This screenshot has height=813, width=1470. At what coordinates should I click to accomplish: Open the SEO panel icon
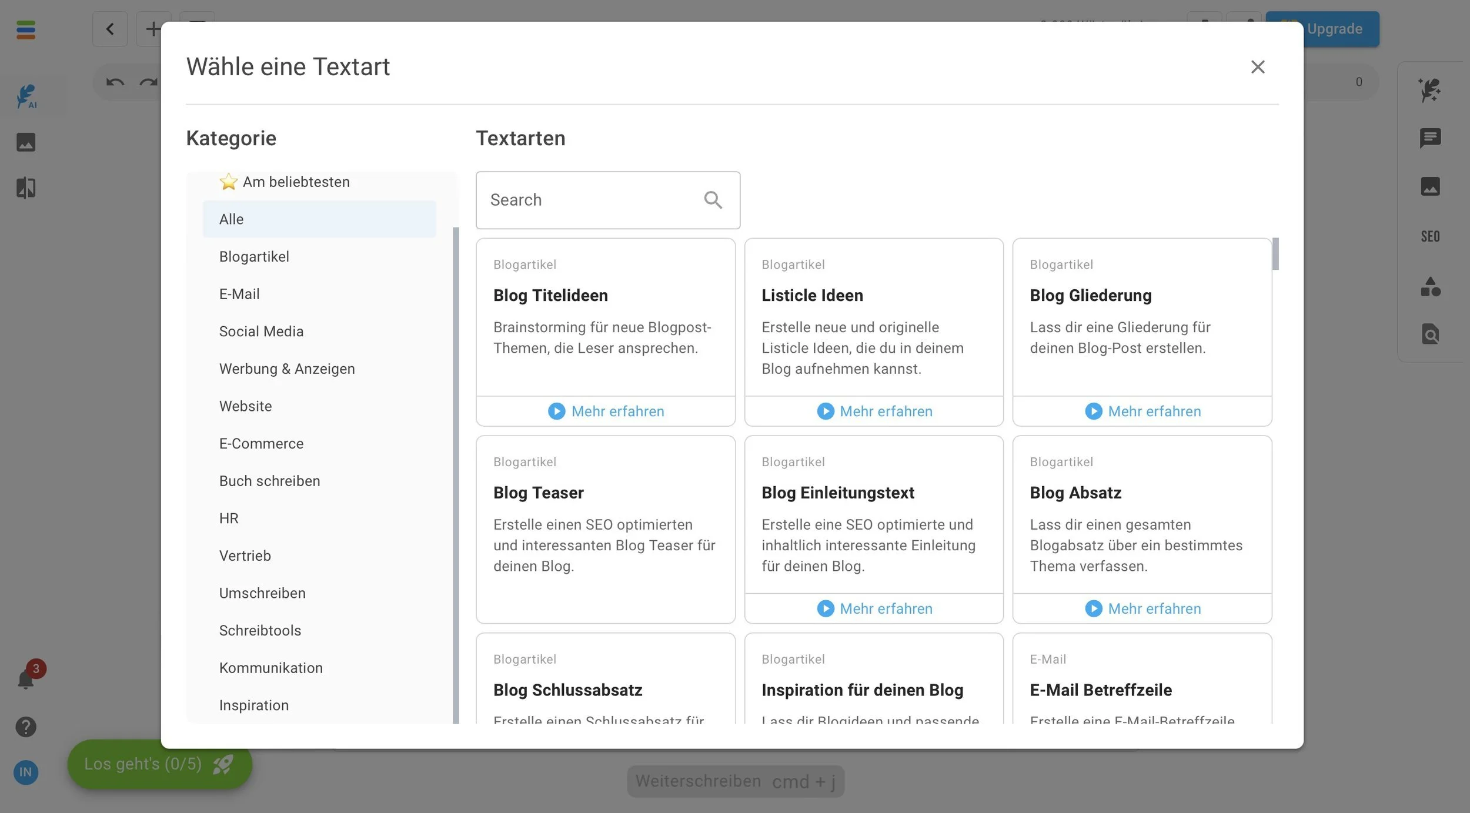tap(1430, 236)
